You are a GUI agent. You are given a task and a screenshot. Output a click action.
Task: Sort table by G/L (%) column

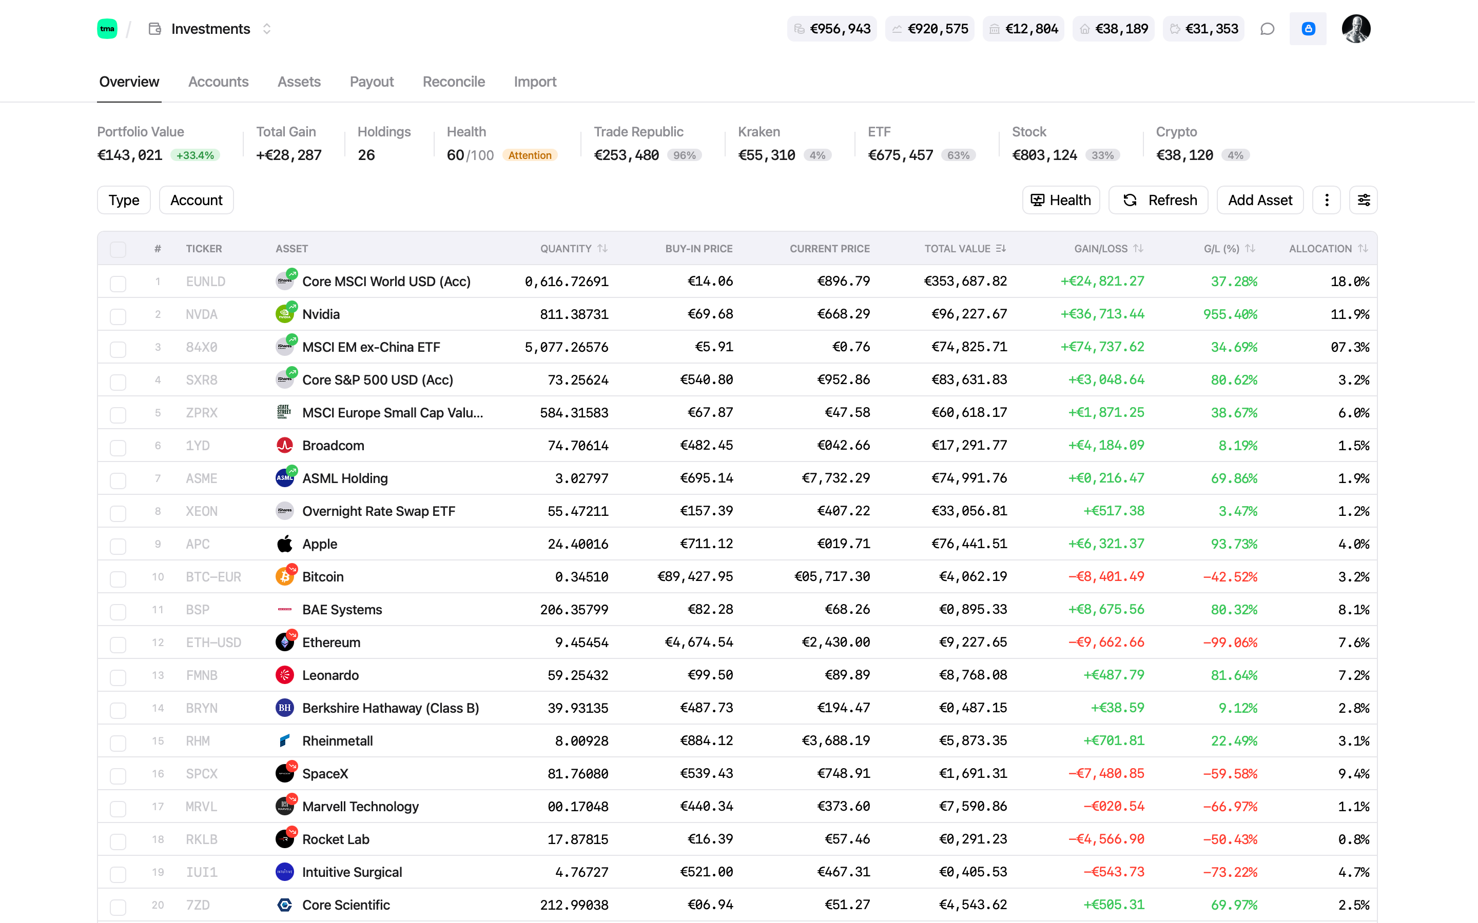(1230, 249)
